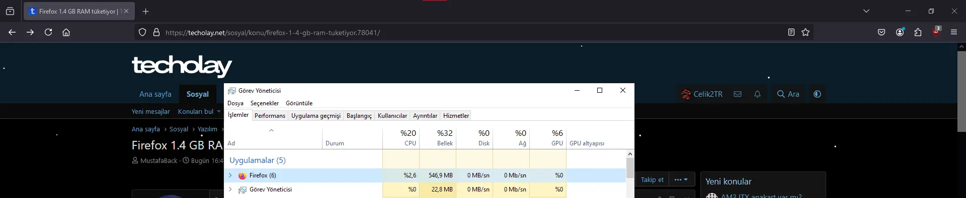This screenshot has height=198, width=966.
Task: Click Uygulamalar (5) group header
Action: tap(258, 160)
